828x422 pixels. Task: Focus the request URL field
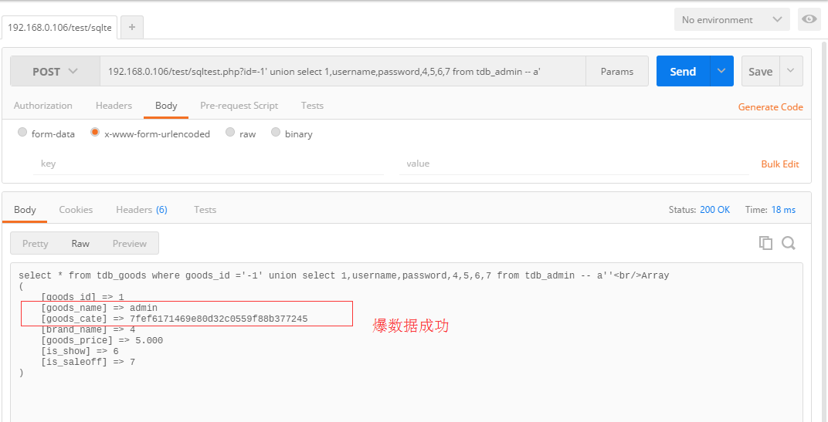click(x=343, y=71)
